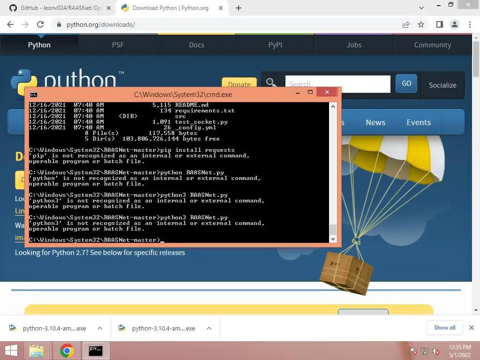Share this page icon in address bar
Viewport: 480px width, 360px height.
point(406,24)
